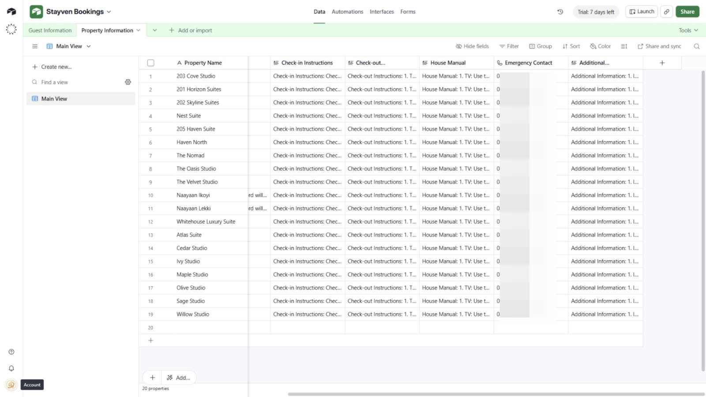Screen dimensions: 706x397
Task: Open the Tools dropdown
Action: [x=688, y=30]
